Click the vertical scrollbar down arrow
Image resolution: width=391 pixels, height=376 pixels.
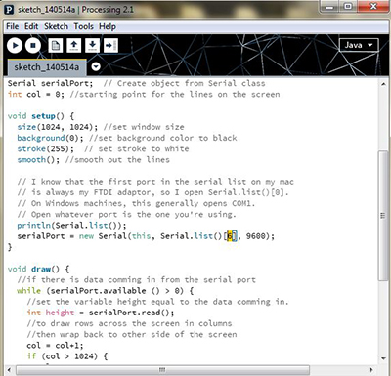tap(383, 358)
